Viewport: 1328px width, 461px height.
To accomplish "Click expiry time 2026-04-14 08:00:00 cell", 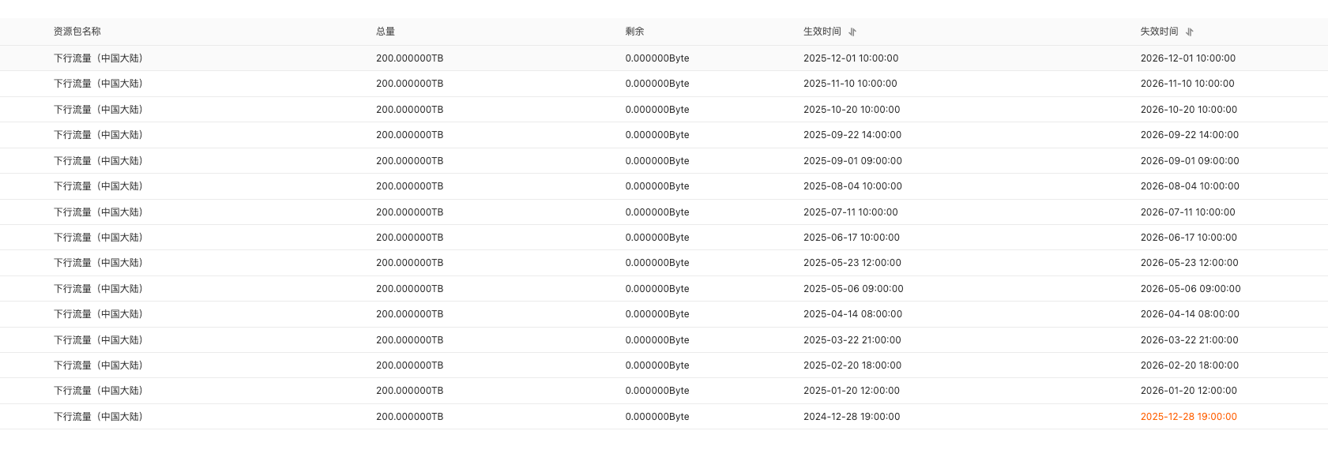I will coord(1190,314).
